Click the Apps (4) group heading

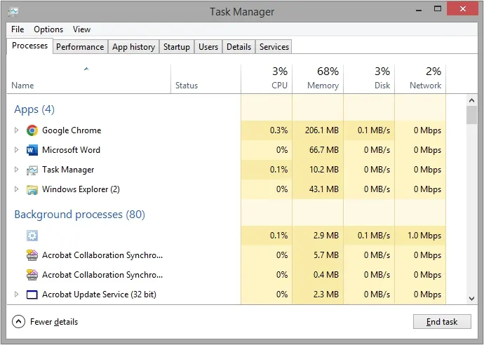pos(34,109)
